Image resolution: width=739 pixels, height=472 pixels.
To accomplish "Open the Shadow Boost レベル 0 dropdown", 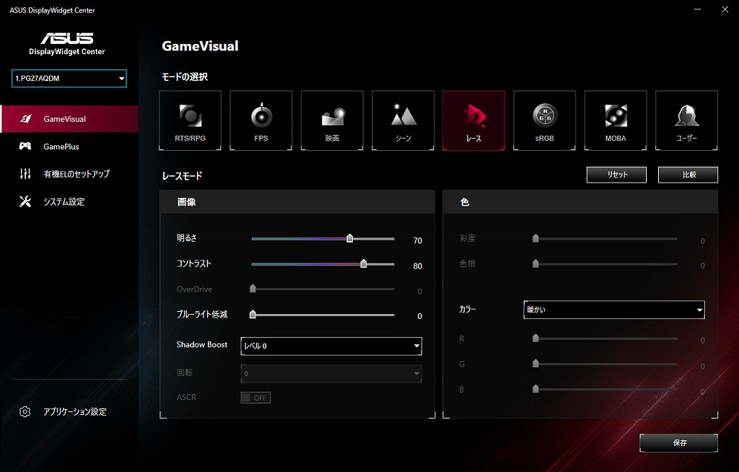I will click(331, 346).
